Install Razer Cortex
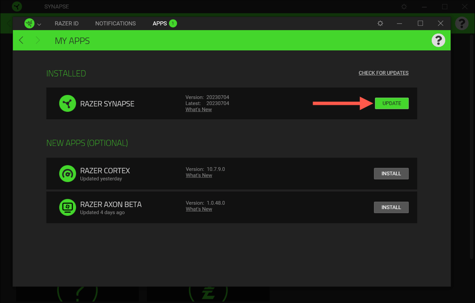475x303 pixels. 391,174
